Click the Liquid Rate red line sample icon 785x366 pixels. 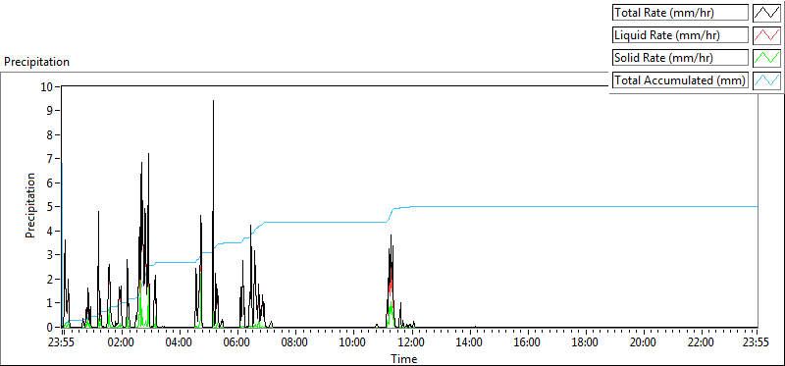pos(766,35)
